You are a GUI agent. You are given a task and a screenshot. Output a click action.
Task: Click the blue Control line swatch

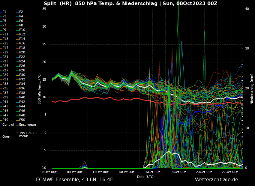click(1, 125)
